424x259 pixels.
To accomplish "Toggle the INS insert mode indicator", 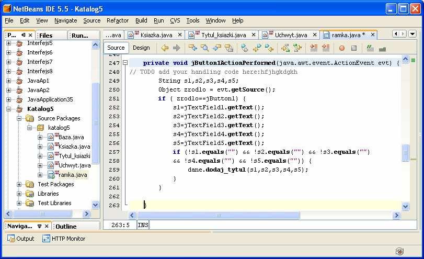I will [143, 225].
